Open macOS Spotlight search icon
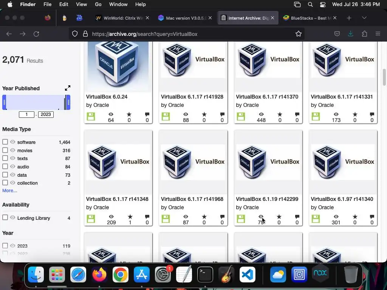 pos(310,5)
